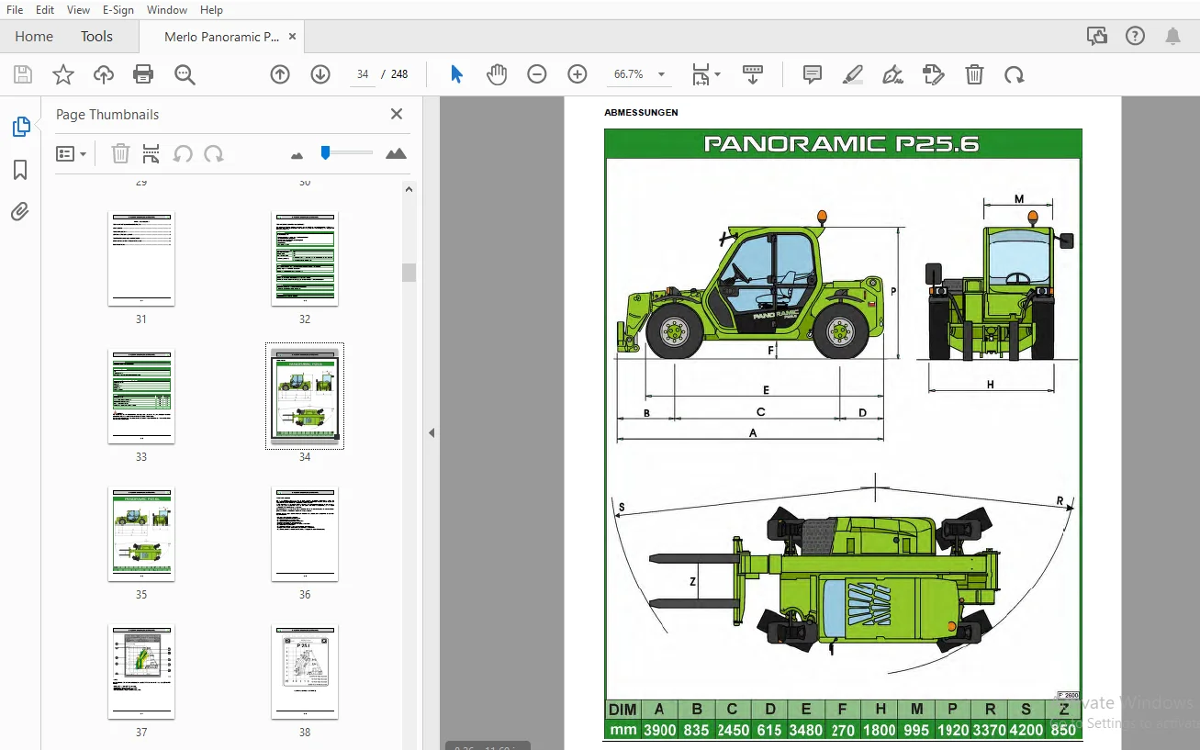The height and width of the screenshot is (750, 1200).
Task: Open the fit page options tool
Action: 701,74
